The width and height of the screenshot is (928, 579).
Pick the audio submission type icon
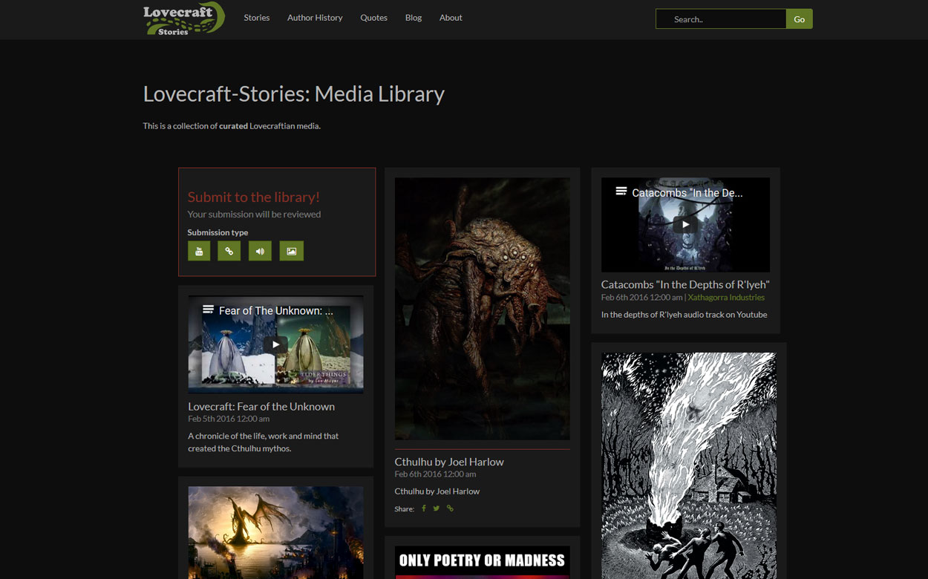(260, 251)
